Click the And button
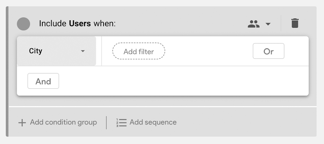 (43, 81)
